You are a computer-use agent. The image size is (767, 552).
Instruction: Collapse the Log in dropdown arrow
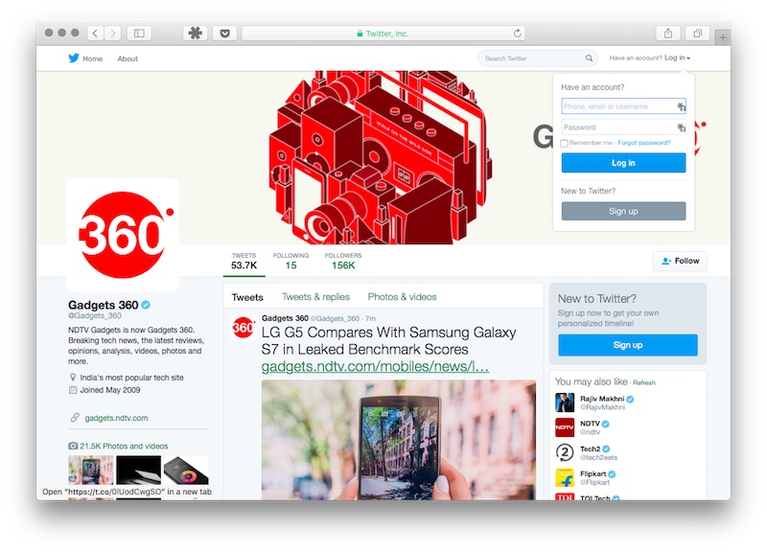pyautogui.click(x=688, y=58)
